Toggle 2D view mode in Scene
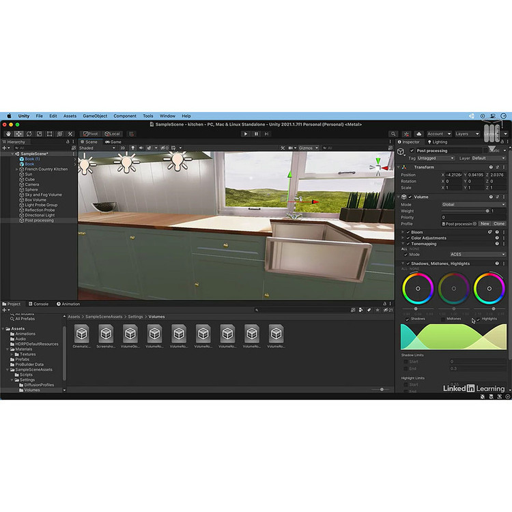 [123, 147]
